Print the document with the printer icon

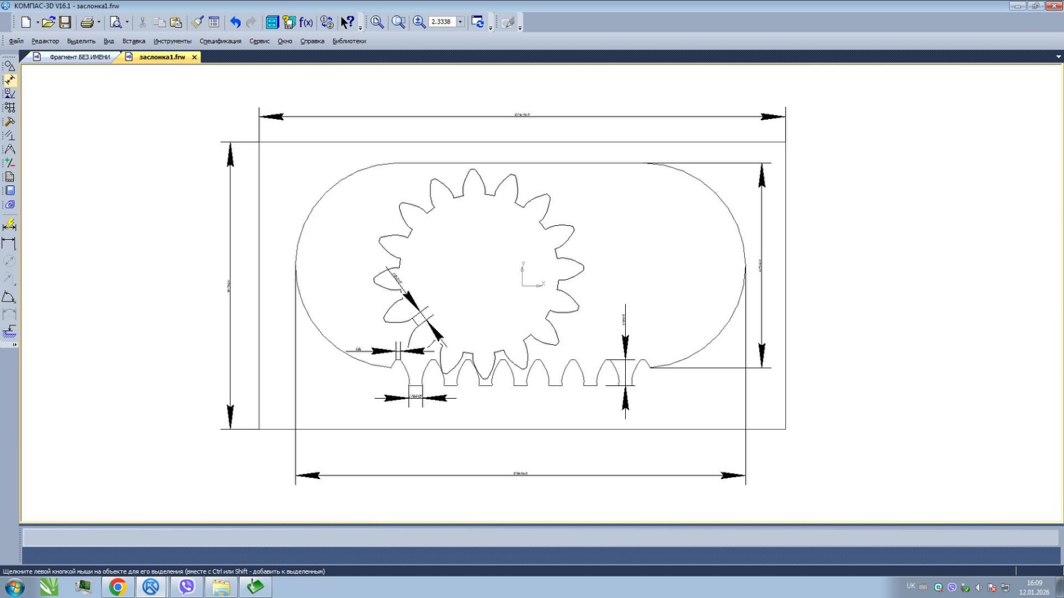click(x=87, y=22)
